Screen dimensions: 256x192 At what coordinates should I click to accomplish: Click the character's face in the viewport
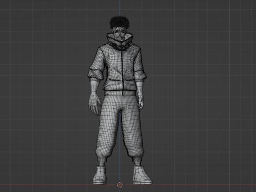click(x=119, y=34)
